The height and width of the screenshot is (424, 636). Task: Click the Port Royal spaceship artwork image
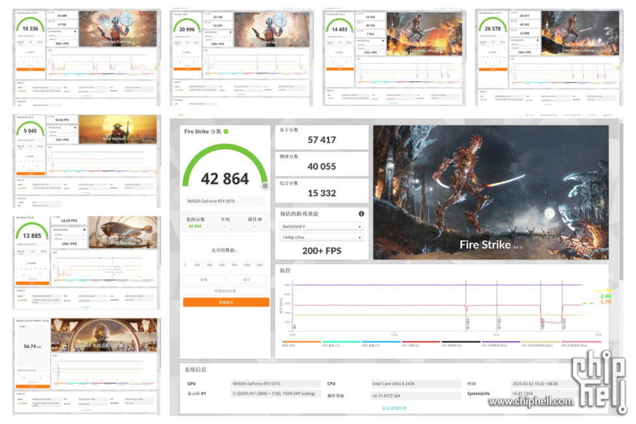coord(123,232)
